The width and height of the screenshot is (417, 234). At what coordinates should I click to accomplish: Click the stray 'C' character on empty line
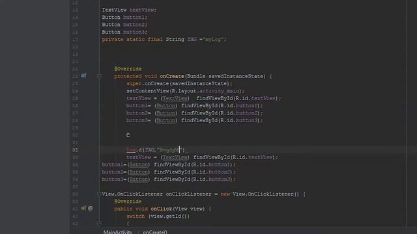pyautogui.click(x=128, y=135)
